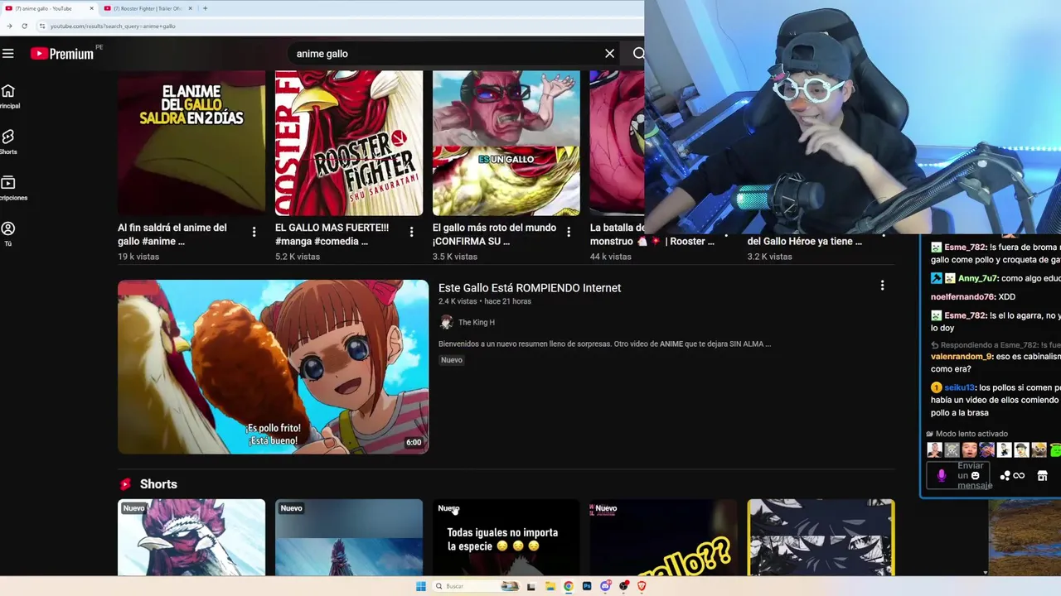Click the '2.4 K vistas • hace 21 horas' text

[484, 302]
